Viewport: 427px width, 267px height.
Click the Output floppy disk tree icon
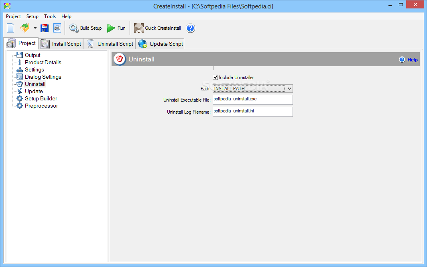20,55
